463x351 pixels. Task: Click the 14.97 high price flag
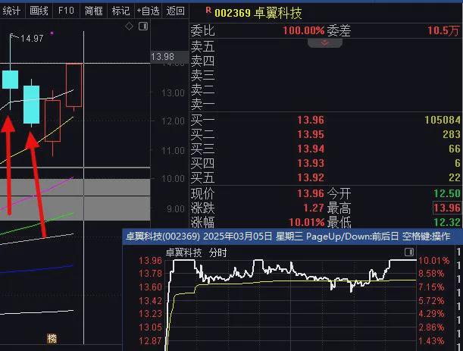click(32, 39)
